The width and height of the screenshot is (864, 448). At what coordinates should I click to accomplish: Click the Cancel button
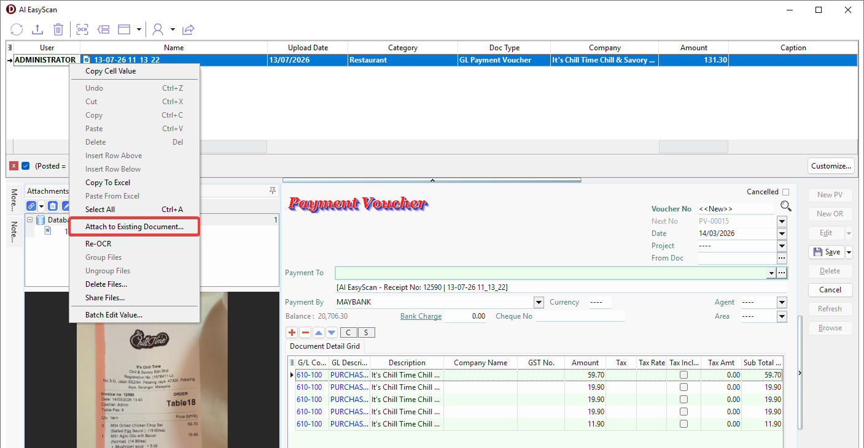tap(830, 290)
